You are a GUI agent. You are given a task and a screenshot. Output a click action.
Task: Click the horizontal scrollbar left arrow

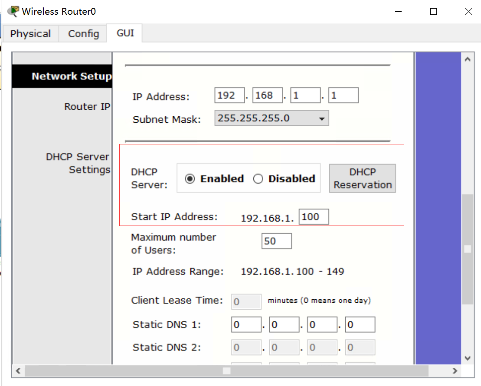18,371
